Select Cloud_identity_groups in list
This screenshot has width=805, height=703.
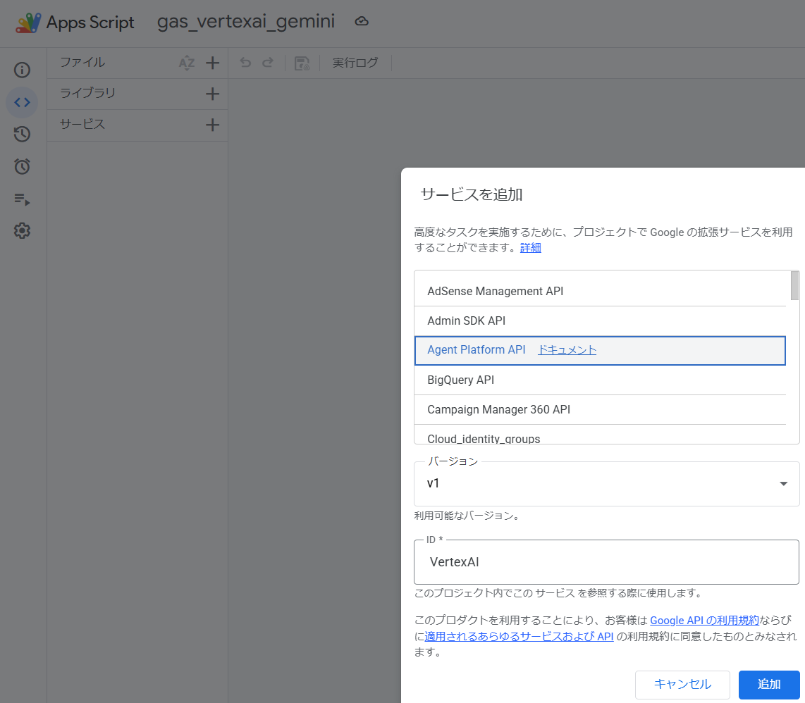(600, 435)
